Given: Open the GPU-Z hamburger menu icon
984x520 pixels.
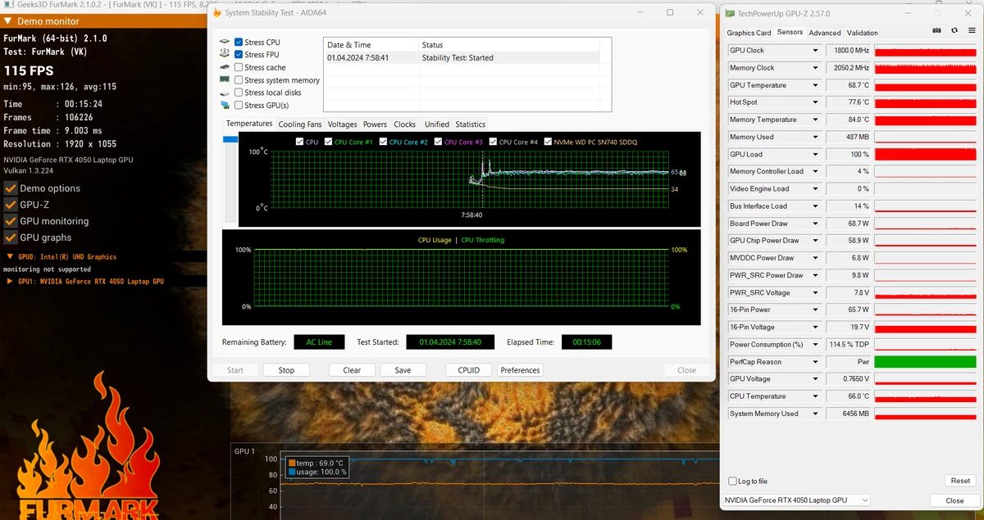Looking at the screenshot, I should point(972,30).
